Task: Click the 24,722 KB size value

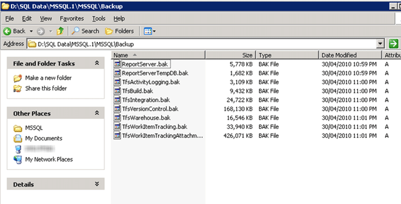Action: tap(239, 100)
